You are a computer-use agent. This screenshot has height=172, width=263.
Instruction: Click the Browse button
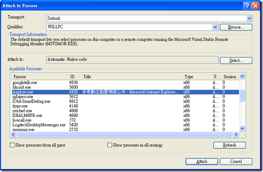coord(236,27)
